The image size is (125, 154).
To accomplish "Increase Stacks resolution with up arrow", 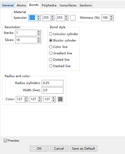I will coord(39,32).
